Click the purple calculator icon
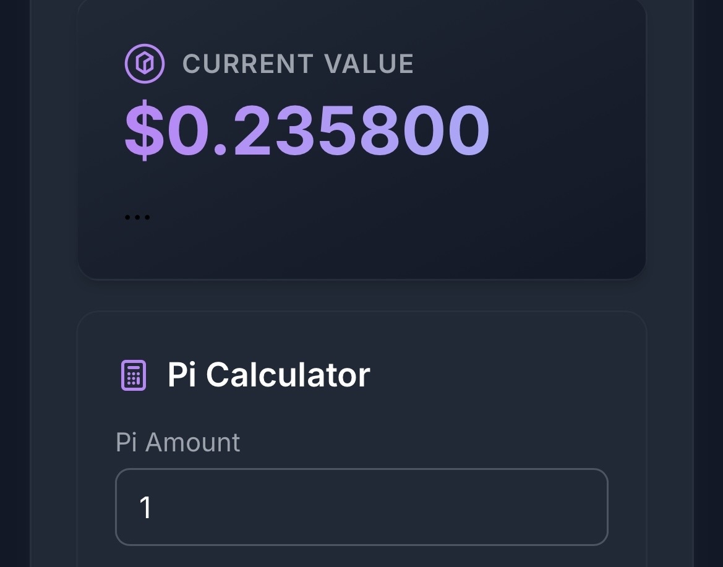 134,375
